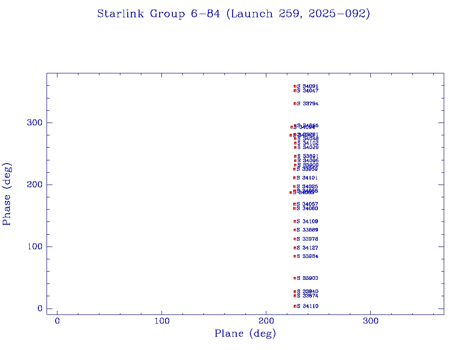Click the red marker for S 33978
467x350 pixels.
[295, 239]
